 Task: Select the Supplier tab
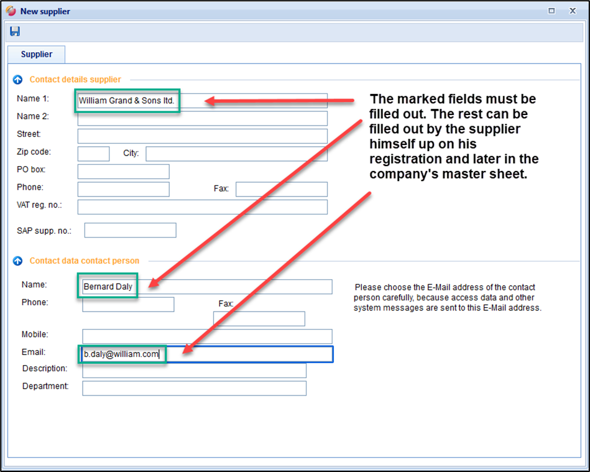click(37, 54)
